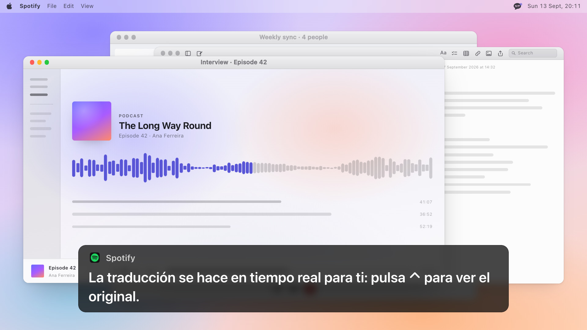Insert a checklist in Notes toolbar
Screen dimensions: 587x330
tap(455, 53)
